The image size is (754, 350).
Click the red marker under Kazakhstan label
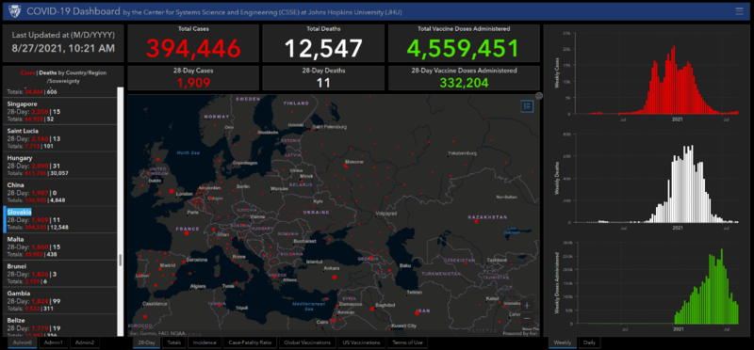point(476,222)
